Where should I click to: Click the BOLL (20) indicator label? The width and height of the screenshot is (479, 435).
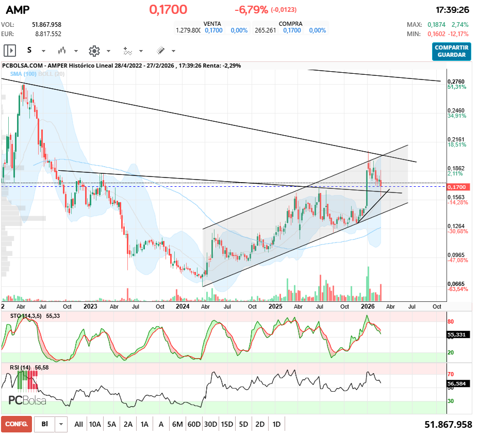[52, 74]
